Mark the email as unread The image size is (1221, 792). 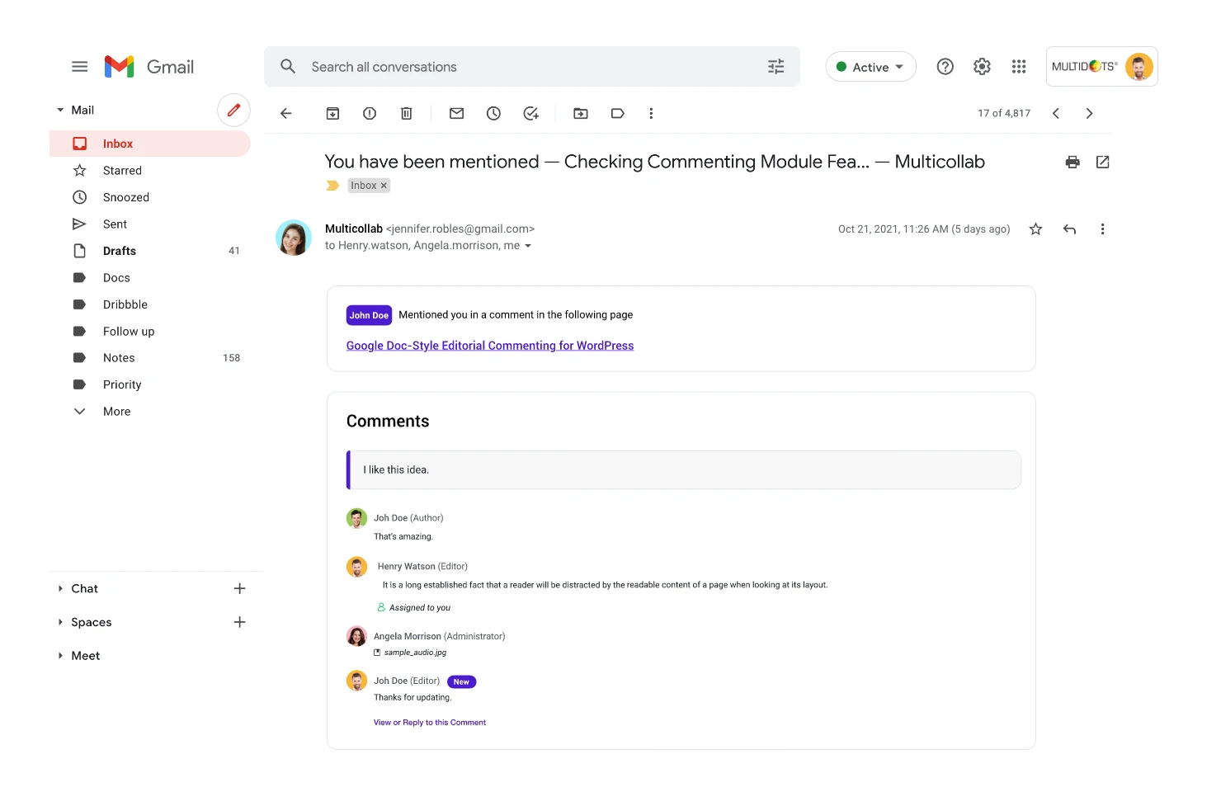coord(456,114)
